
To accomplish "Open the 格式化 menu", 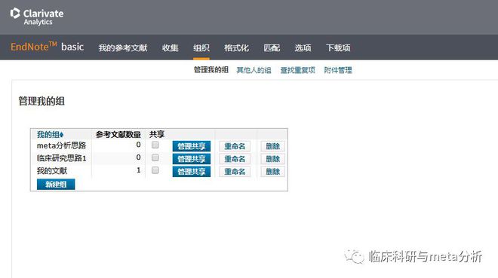I will tap(236, 48).
